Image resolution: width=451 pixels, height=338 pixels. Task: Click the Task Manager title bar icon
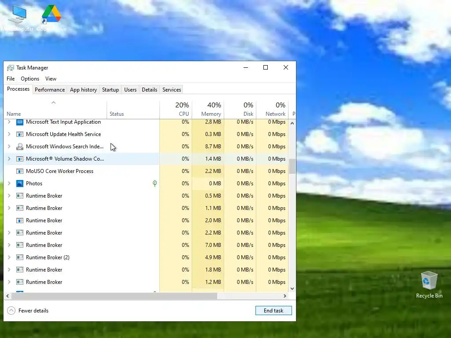tap(11, 68)
